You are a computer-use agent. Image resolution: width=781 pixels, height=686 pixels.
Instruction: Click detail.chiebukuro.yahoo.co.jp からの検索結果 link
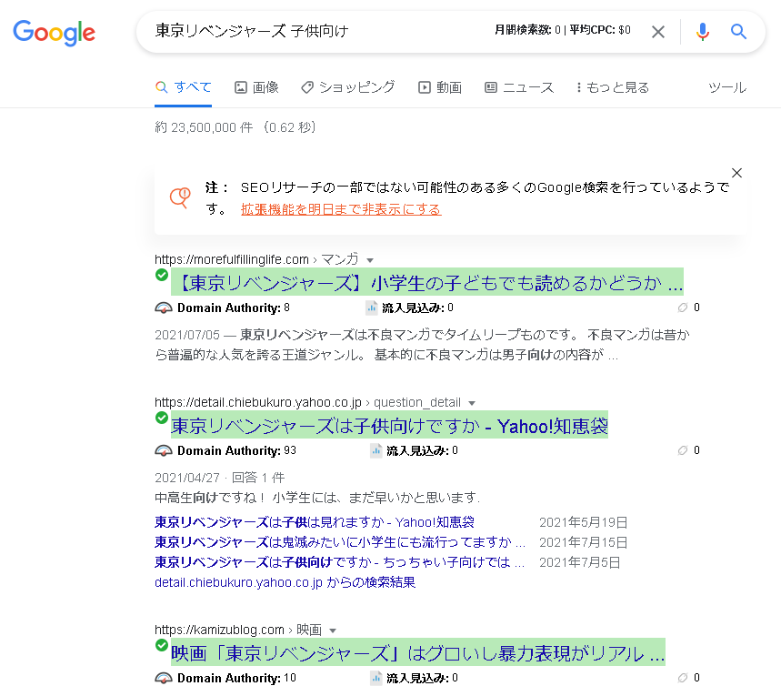coord(285,582)
